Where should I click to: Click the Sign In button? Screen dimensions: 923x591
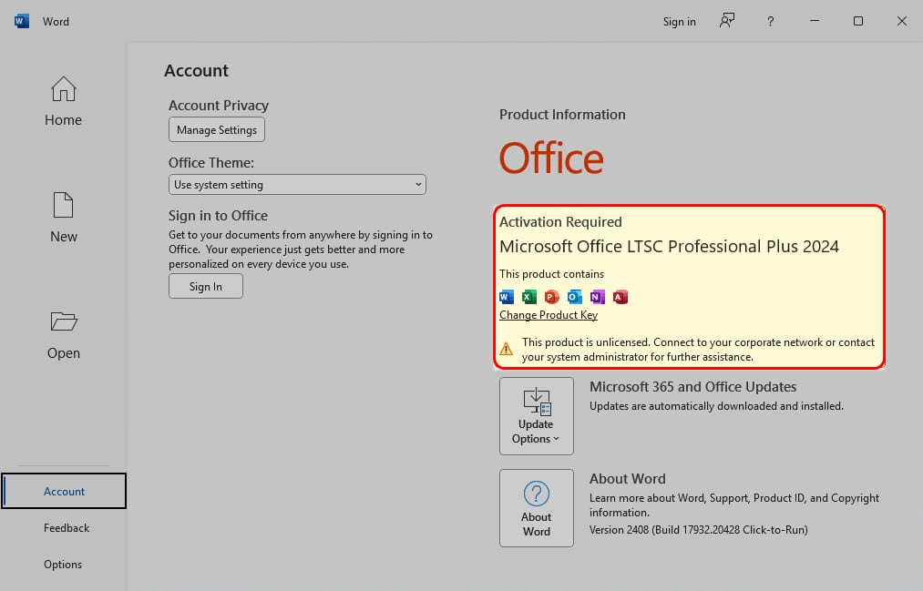pos(205,286)
